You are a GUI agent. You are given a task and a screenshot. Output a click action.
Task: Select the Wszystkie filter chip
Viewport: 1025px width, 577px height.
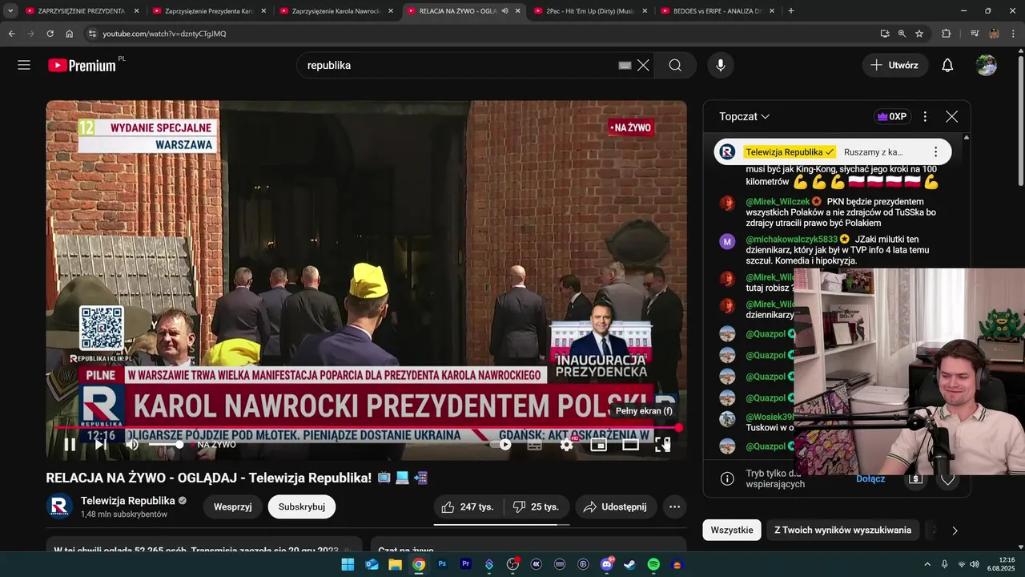pyautogui.click(x=732, y=530)
